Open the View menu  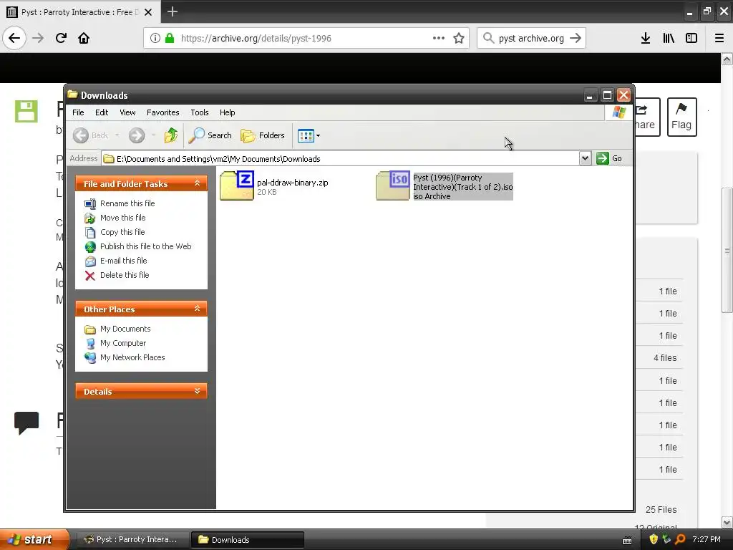coord(127,112)
